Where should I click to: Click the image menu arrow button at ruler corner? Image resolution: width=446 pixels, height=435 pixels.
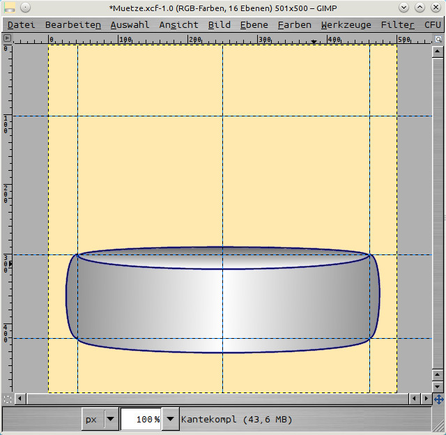8,38
